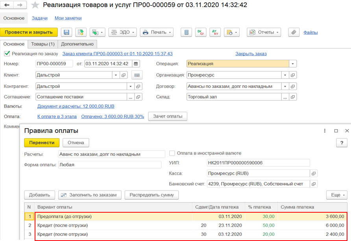Screen dimensions: 351x241
Task: Add a payment stage with Добавить
Action: (40, 195)
